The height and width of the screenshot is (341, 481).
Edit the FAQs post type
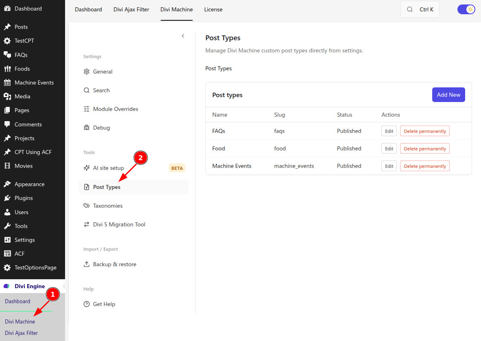389,131
